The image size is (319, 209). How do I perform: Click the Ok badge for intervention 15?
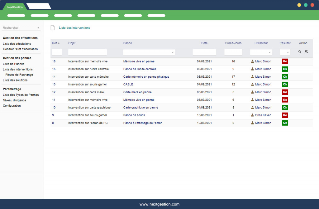[x=285, y=69]
